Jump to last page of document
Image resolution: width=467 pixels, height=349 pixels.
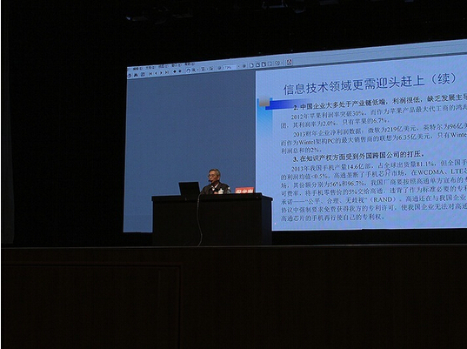167,72
